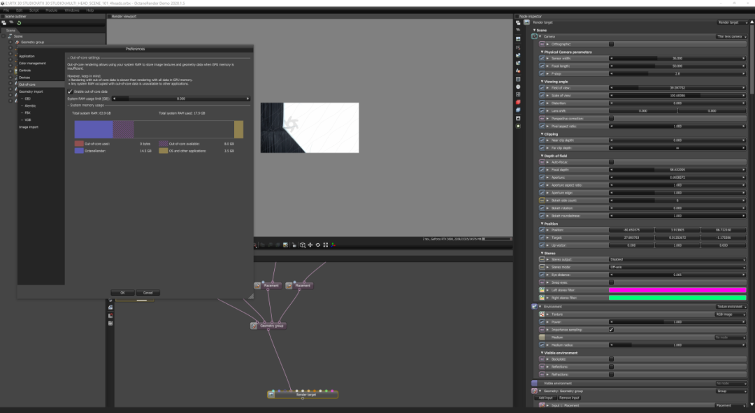Click the fit-to-view expand icon in viewport toolbar
Viewport: 755px width, 413px height.
pos(326,245)
